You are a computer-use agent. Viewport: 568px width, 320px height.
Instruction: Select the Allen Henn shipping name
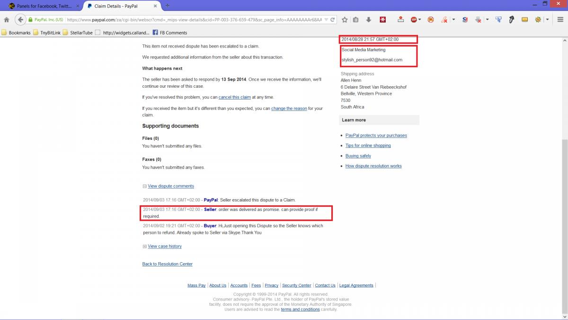pyautogui.click(x=351, y=81)
